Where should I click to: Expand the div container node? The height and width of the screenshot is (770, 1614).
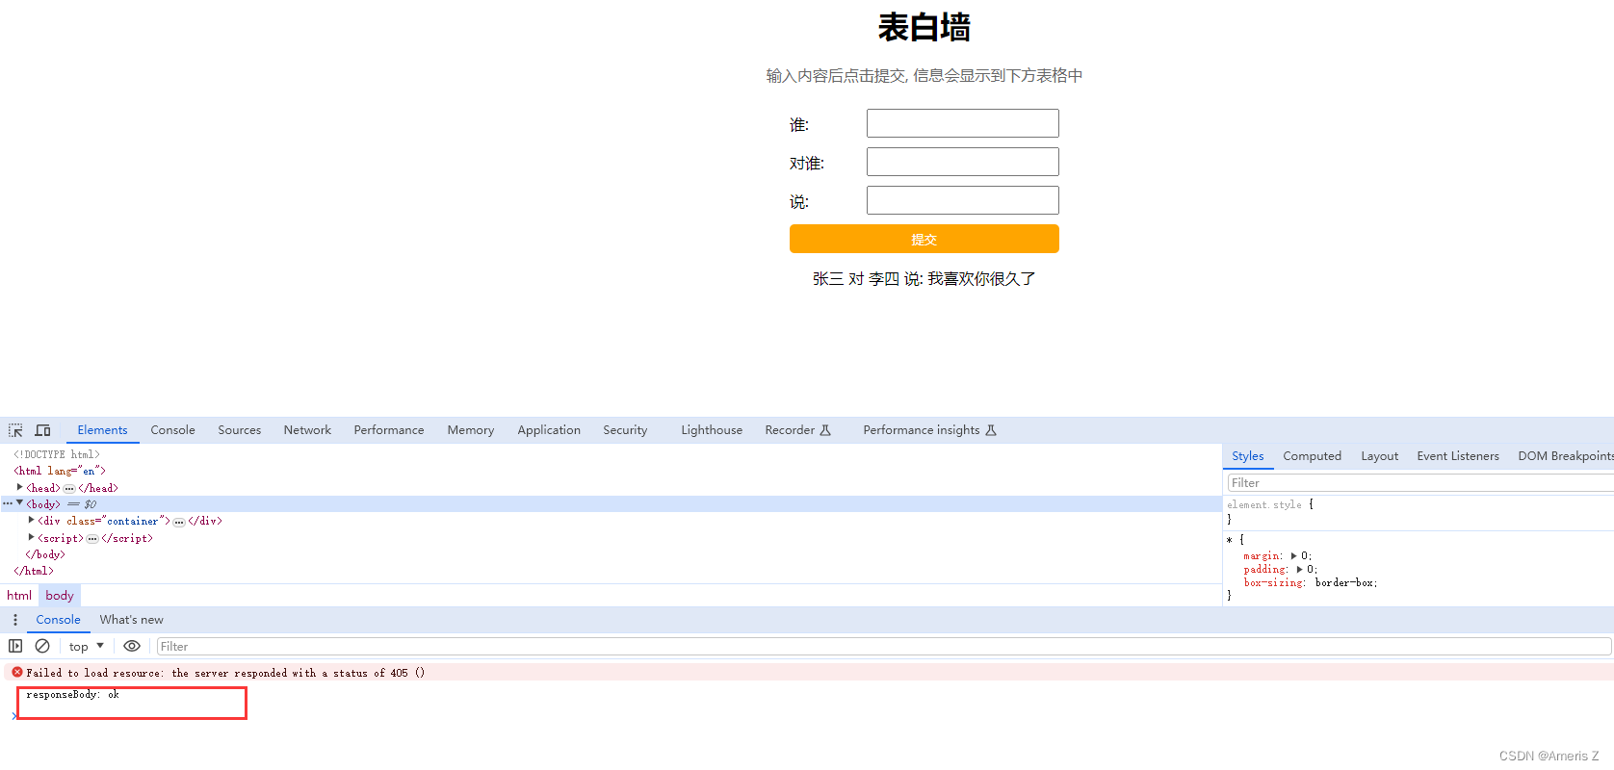32,520
